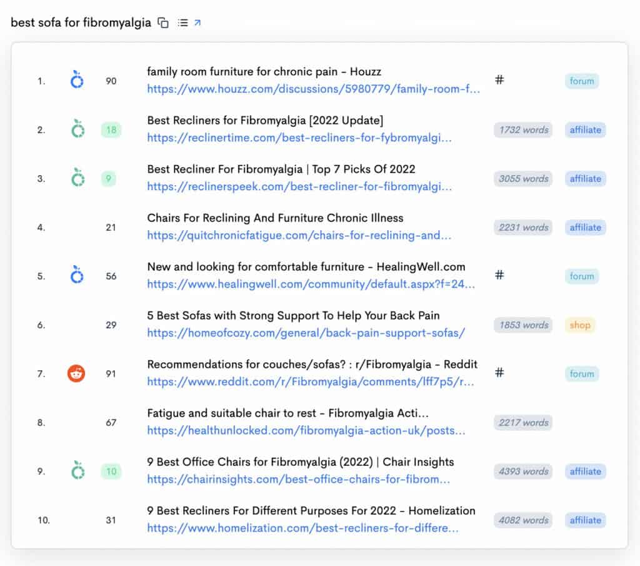Click the green score badge 9
This screenshot has height=566, width=640.
(x=109, y=179)
